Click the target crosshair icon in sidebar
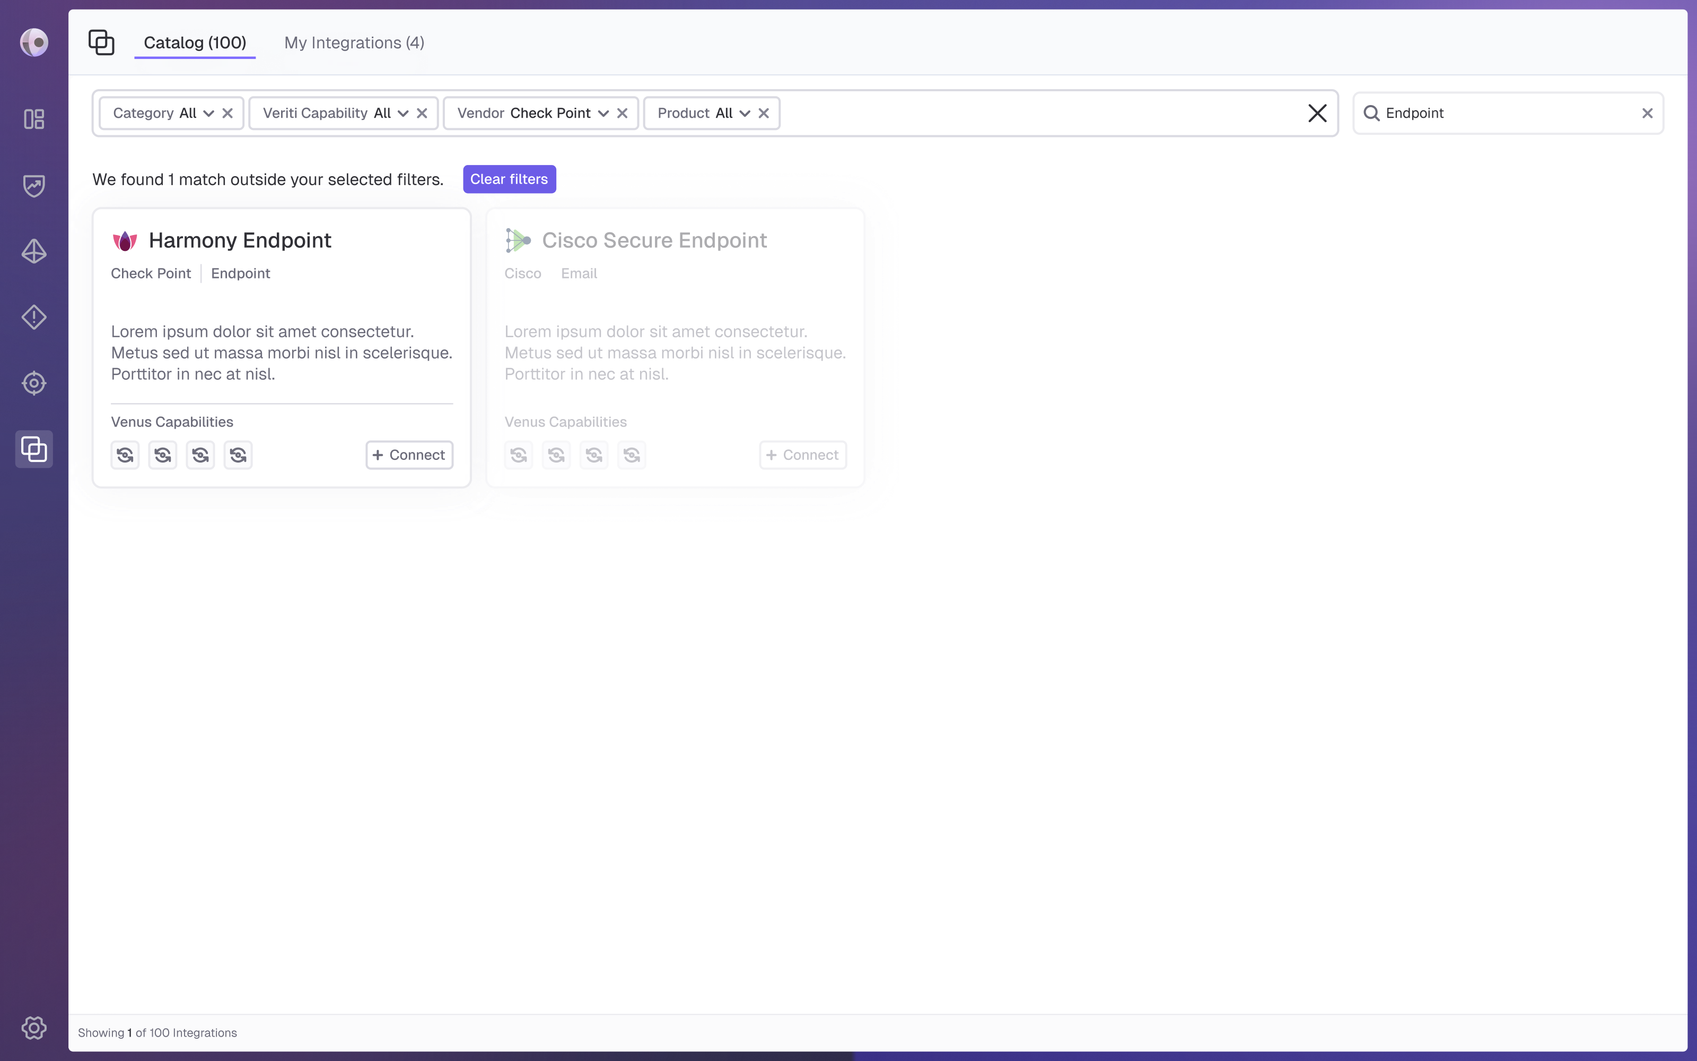This screenshot has width=1697, height=1061. coord(33,383)
